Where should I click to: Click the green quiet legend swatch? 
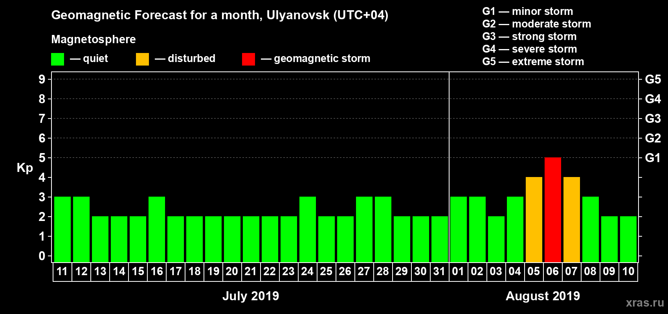tap(57, 59)
